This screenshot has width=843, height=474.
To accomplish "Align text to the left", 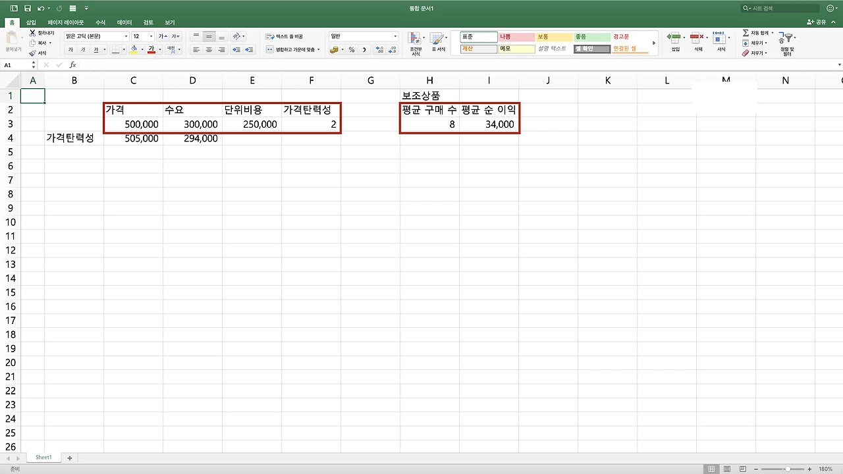I will (196, 49).
